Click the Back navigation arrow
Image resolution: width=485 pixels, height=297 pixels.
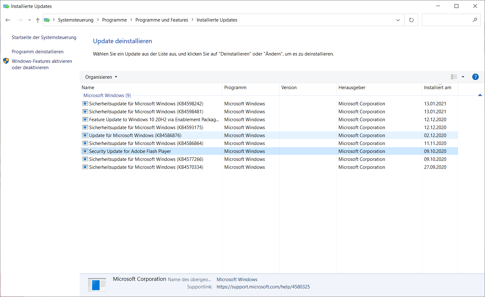[x=8, y=20]
